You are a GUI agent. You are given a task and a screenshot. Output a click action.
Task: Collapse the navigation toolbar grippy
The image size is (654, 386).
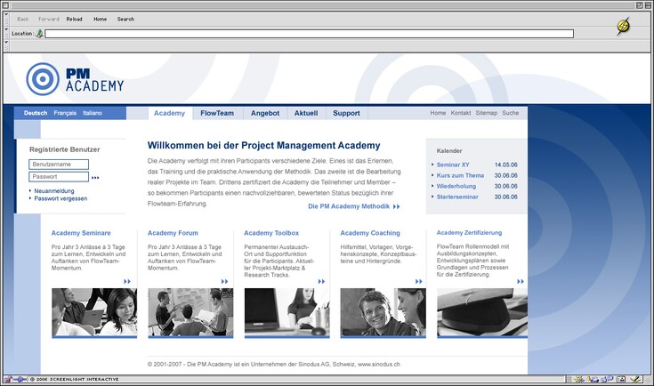pos(6,20)
